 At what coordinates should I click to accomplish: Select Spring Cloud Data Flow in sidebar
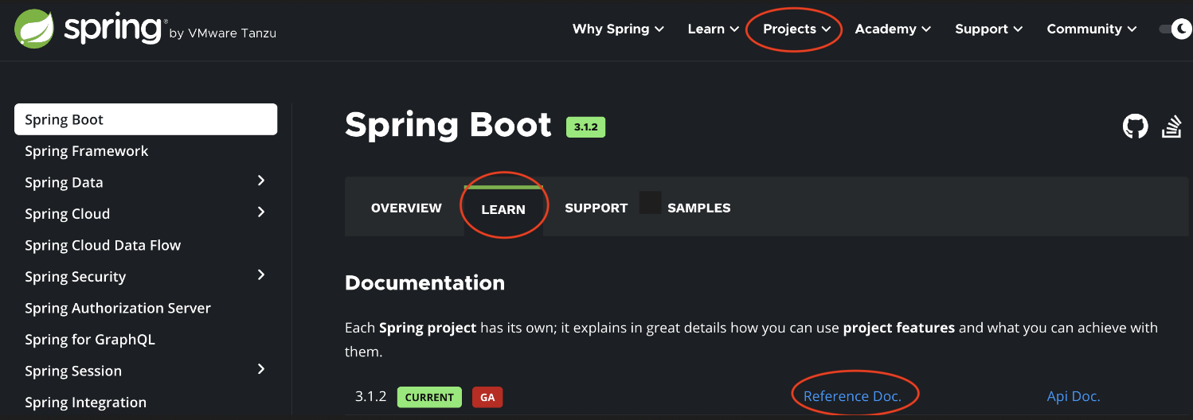click(x=103, y=245)
